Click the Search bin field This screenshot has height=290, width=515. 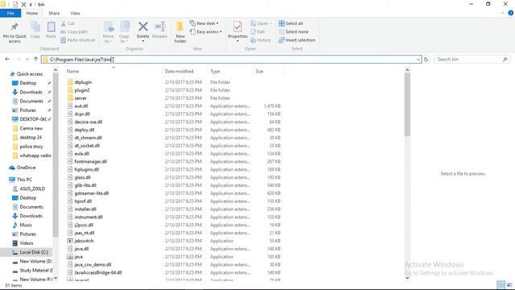pos(472,59)
